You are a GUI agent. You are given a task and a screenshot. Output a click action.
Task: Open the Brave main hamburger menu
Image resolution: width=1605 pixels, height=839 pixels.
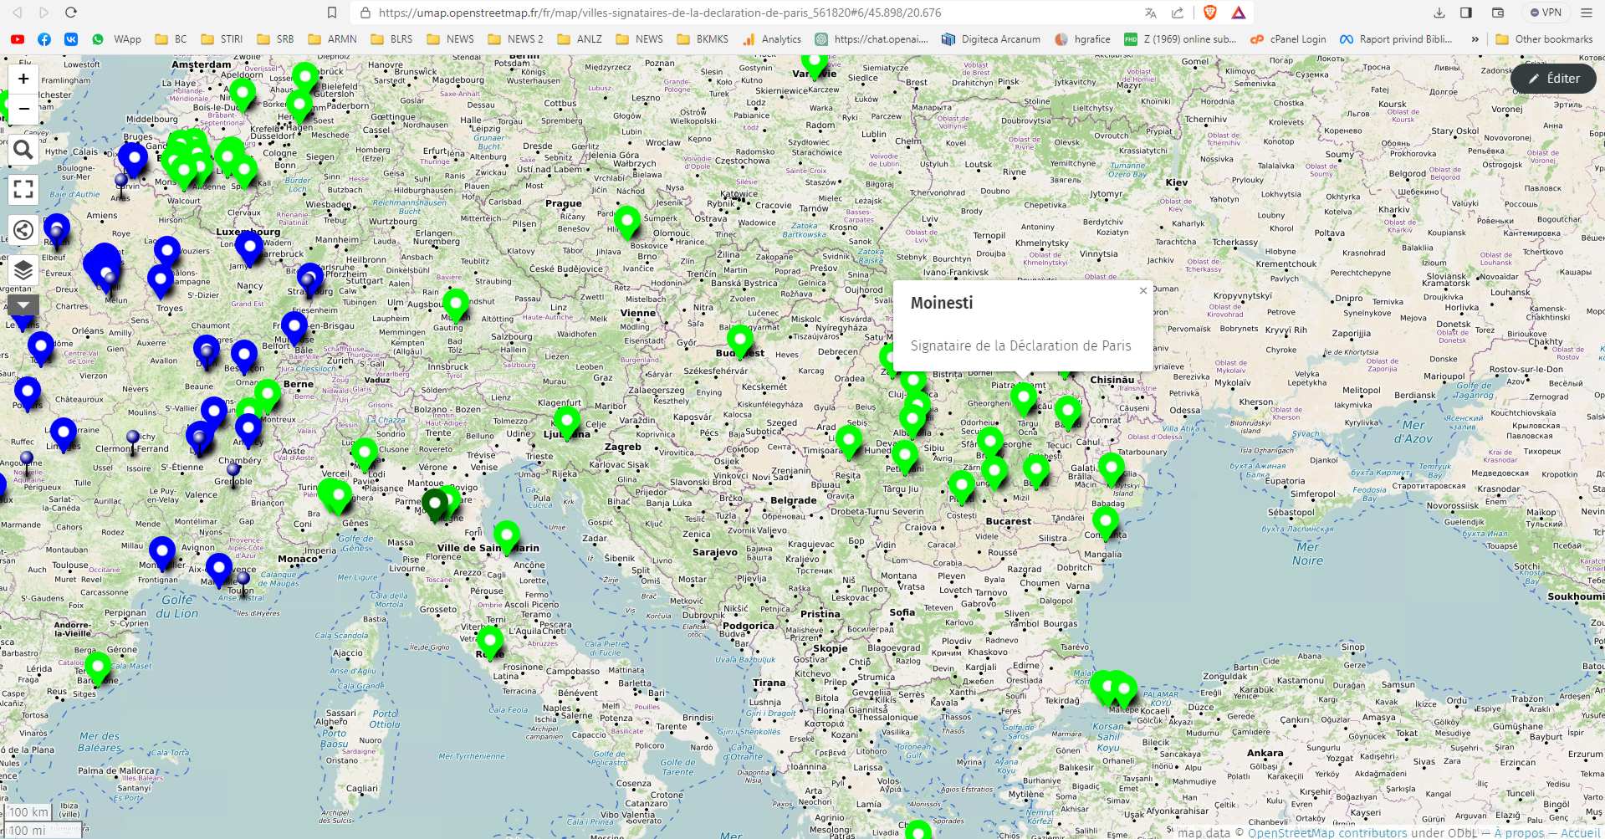click(x=1586, y=13)
